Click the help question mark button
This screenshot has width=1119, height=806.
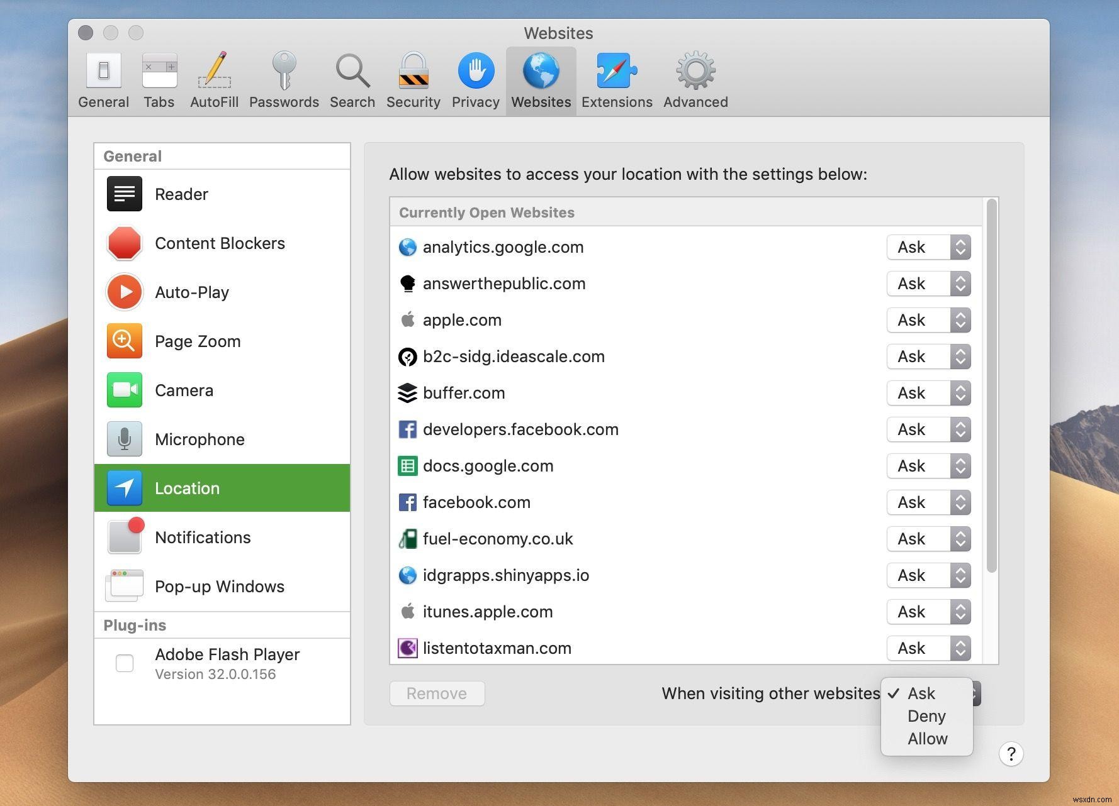(x=1011, y=754)
